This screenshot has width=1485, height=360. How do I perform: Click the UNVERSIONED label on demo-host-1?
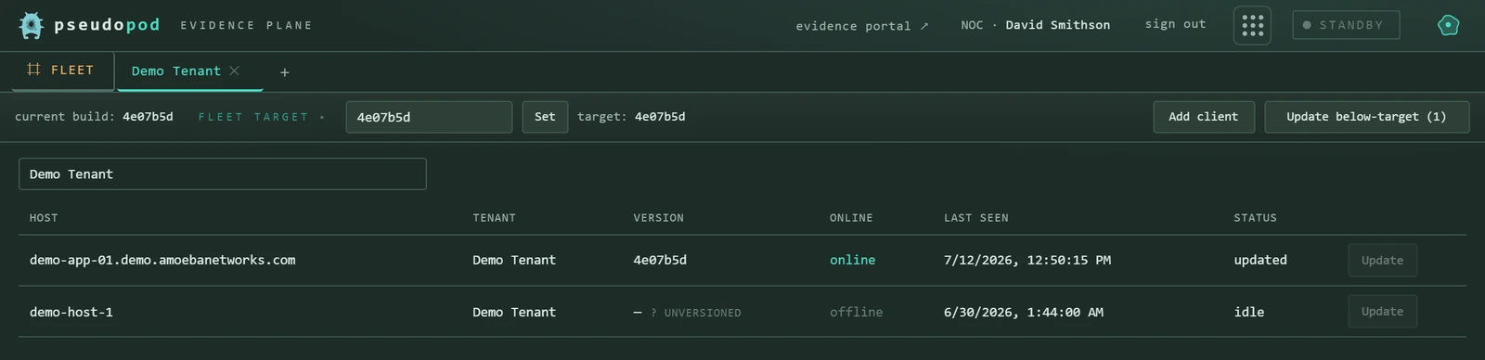[702, 313]
